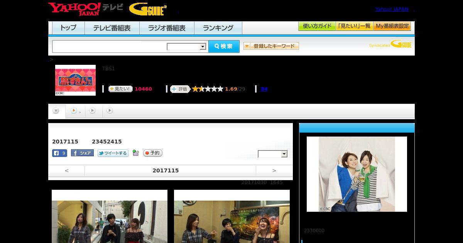Viewport: 463px width, 243px height.
Task: Switch to the トップ tab
Action: (x=68, y=28)
